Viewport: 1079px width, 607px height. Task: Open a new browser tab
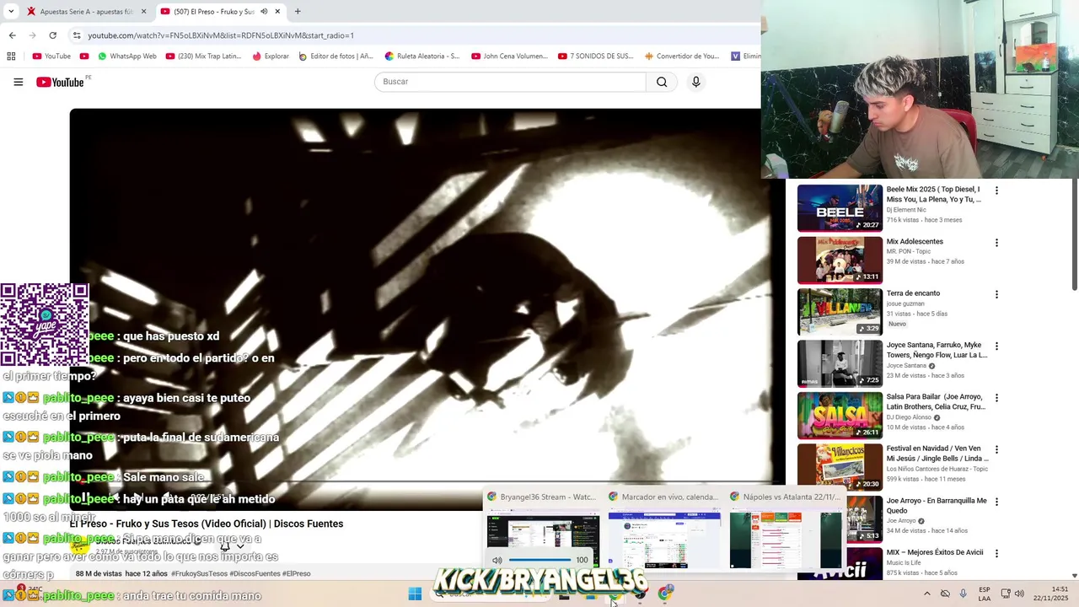(298, 12)
